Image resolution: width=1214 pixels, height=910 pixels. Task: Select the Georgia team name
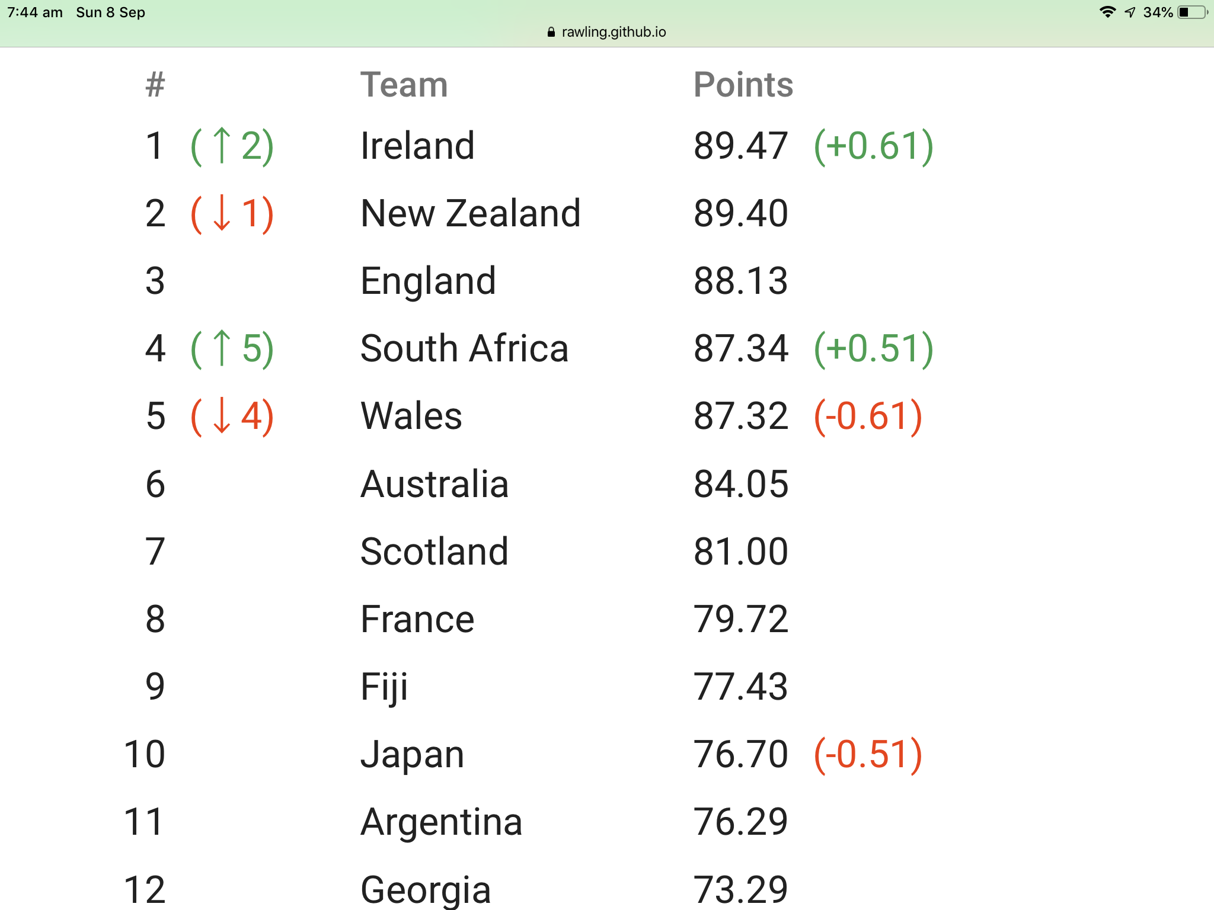(426, 889)
